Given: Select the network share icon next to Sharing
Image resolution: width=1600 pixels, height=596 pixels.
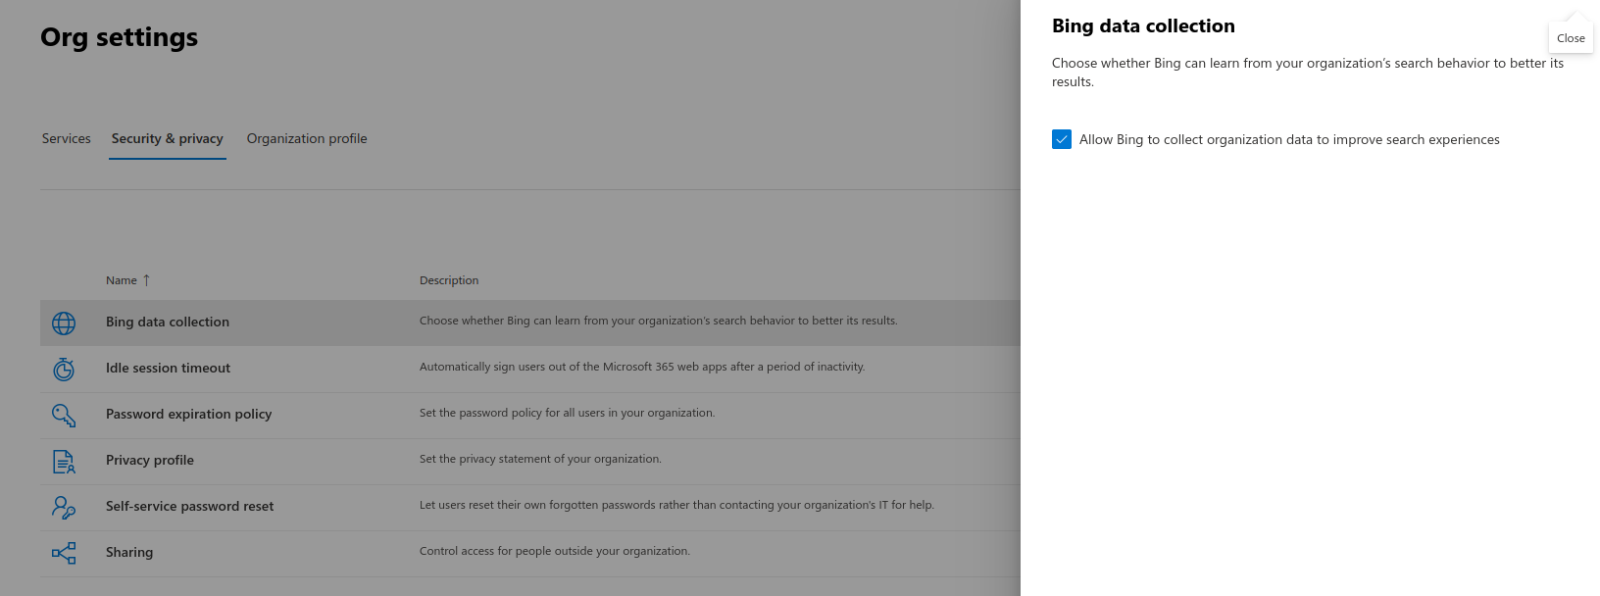Looking at the screenshot, I should click(64, 552).
